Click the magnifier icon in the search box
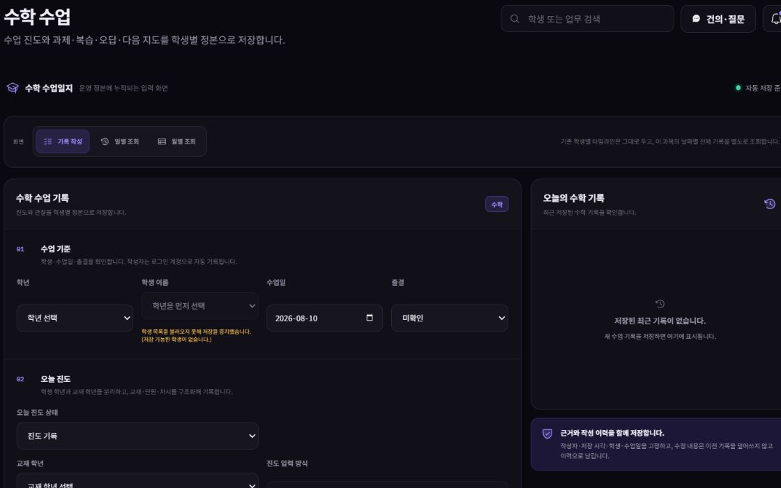 click(x=515, y=19)
